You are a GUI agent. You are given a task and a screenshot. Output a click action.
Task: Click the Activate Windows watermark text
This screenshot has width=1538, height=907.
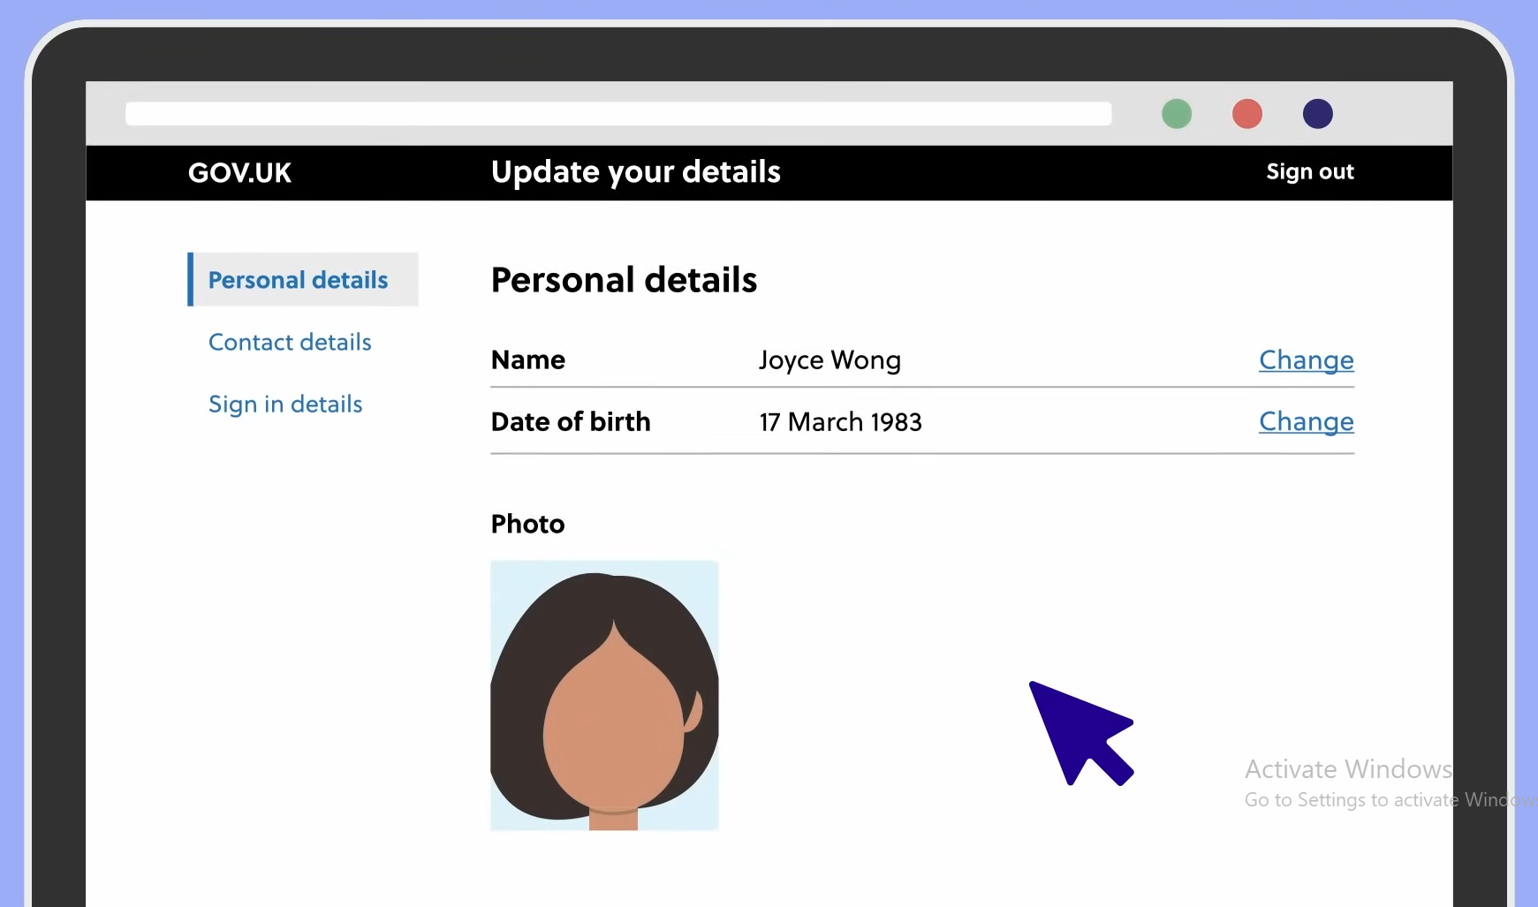(x=1347, y=770)
